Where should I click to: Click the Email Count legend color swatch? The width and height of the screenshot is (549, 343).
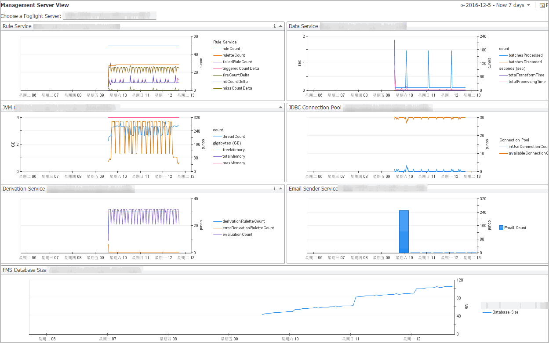click(x=501, y=228)
